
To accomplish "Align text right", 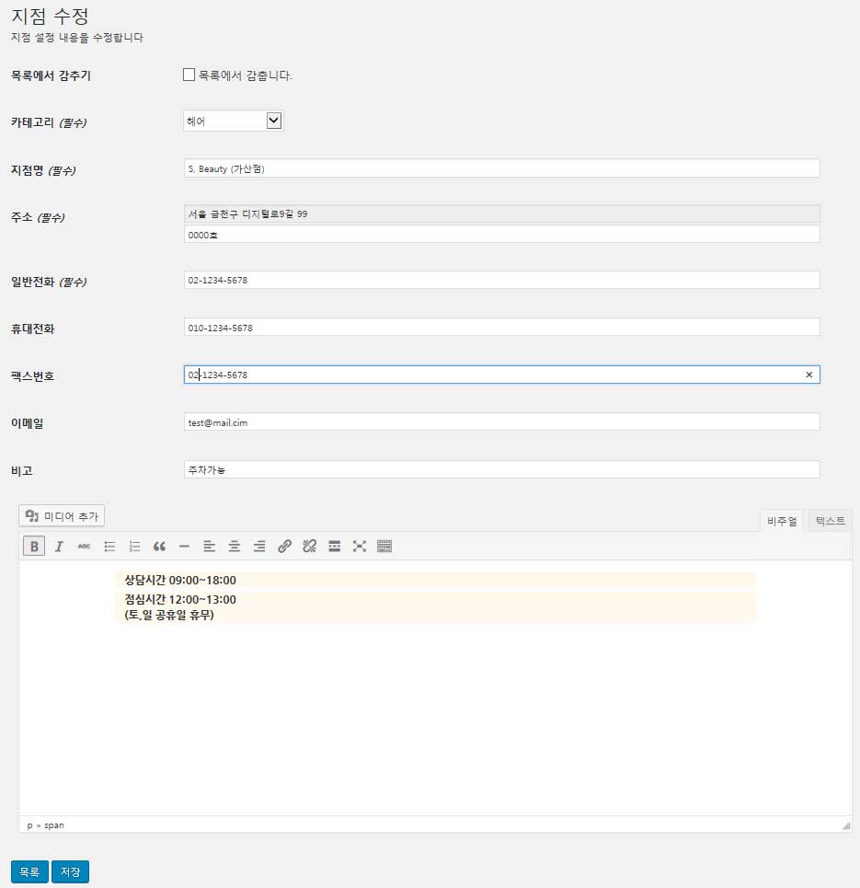I will point(259,546).
